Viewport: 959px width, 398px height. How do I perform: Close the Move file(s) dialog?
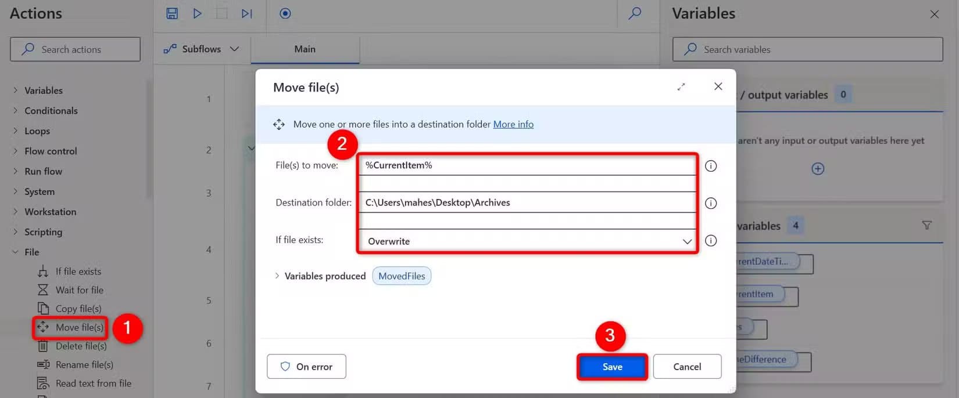point(718,86)
